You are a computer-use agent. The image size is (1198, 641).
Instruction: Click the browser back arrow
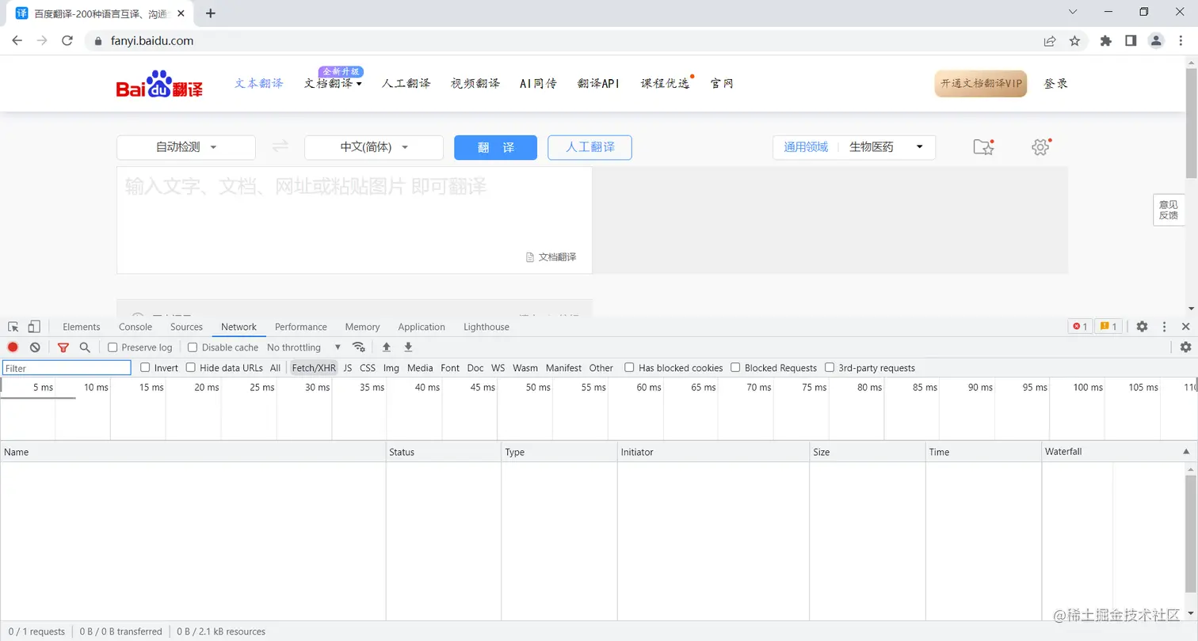coord(17,41)
